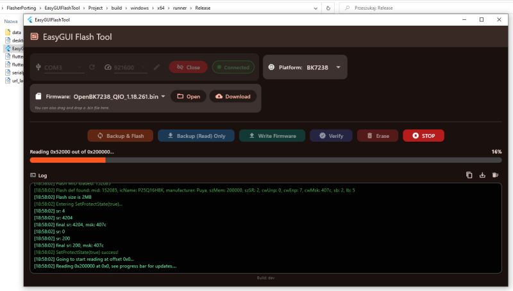The width and height of the screenshot is (513, 291).
Task: Click log line 'SetProtectState(true) success!'
Action: pos(76,252)
